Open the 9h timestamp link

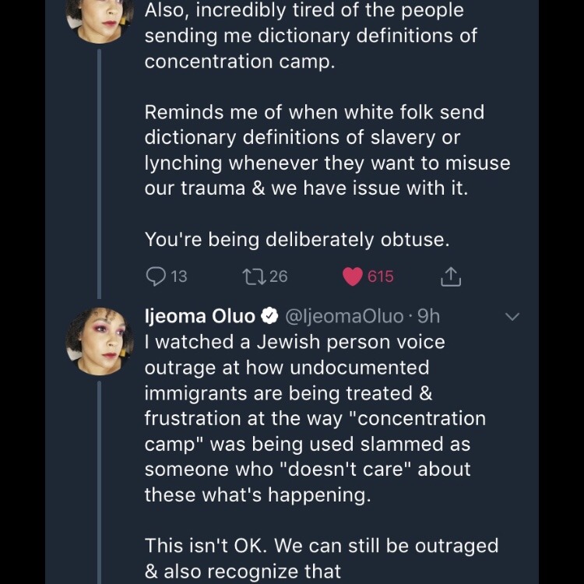[x=429, y=316]
